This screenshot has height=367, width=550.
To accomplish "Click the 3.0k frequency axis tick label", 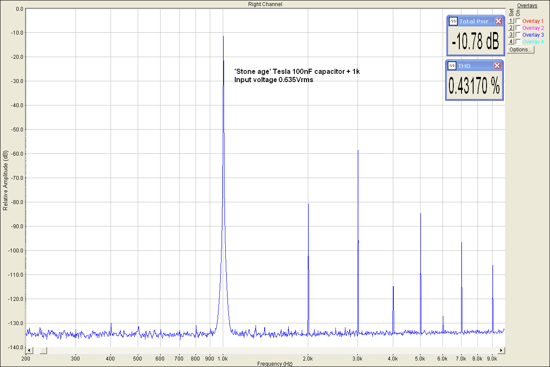I will click(358, 358).
